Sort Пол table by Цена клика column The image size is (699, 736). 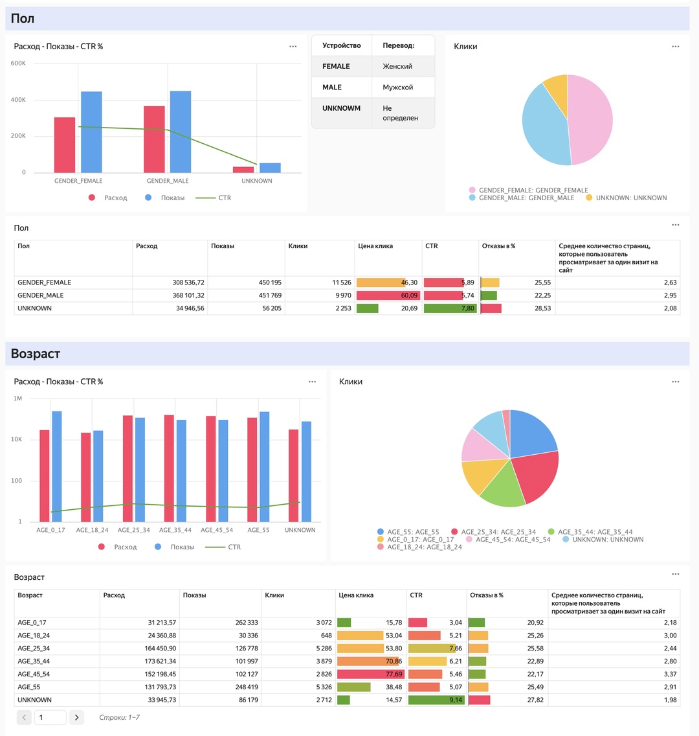coord(375,246)
